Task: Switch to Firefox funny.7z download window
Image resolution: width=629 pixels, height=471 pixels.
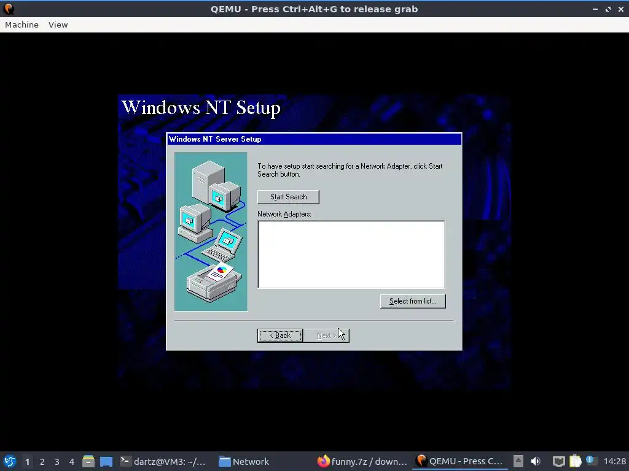Action: (362, 461)
